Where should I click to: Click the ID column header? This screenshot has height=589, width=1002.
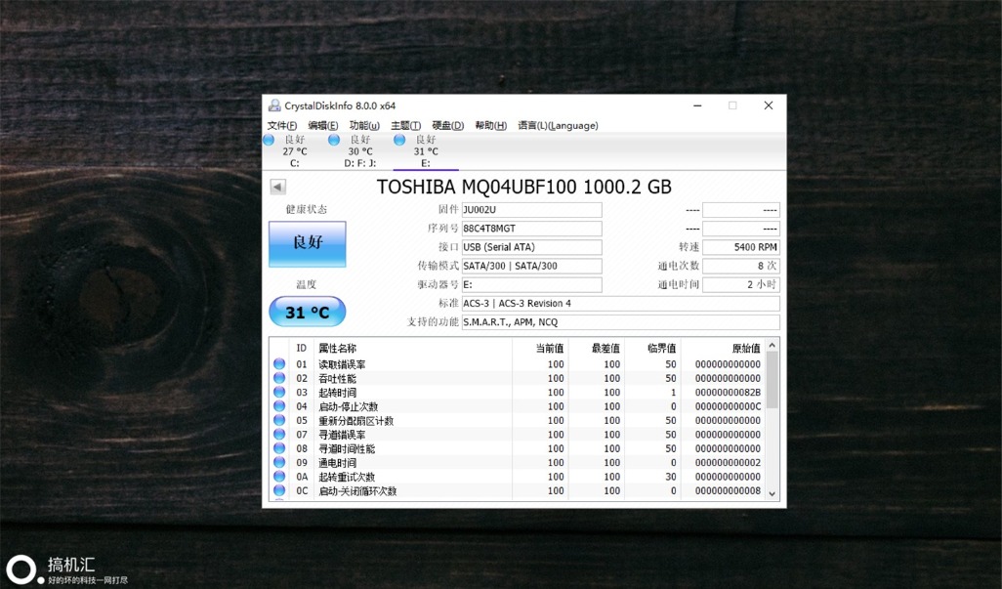coord(302,348)
